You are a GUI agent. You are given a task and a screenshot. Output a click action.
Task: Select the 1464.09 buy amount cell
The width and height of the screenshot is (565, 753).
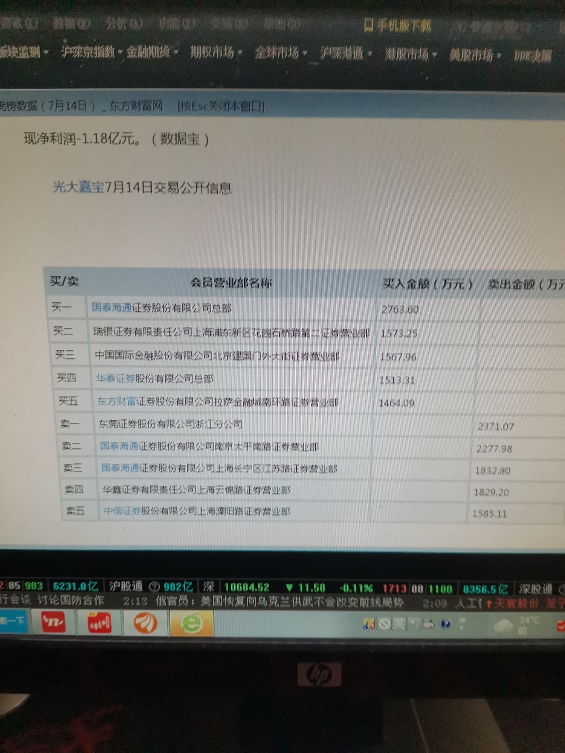click(x=396, y=403)
